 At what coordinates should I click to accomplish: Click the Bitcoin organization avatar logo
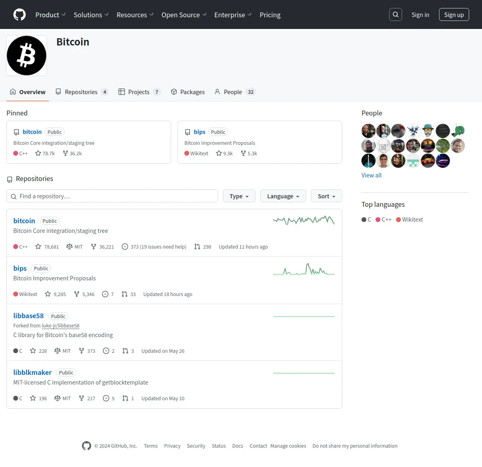coord(27,56)
